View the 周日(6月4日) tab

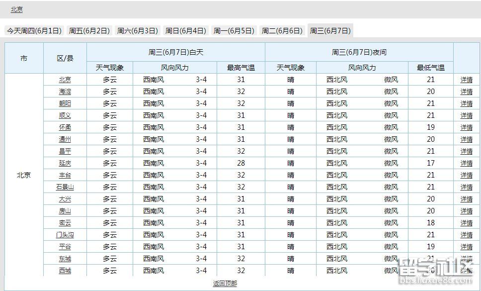186,30
